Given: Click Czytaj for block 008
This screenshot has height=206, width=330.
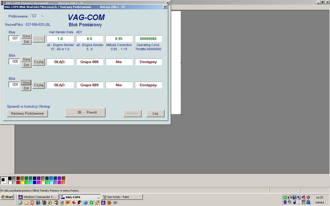Looking at the screenshot, I should 39,62.
